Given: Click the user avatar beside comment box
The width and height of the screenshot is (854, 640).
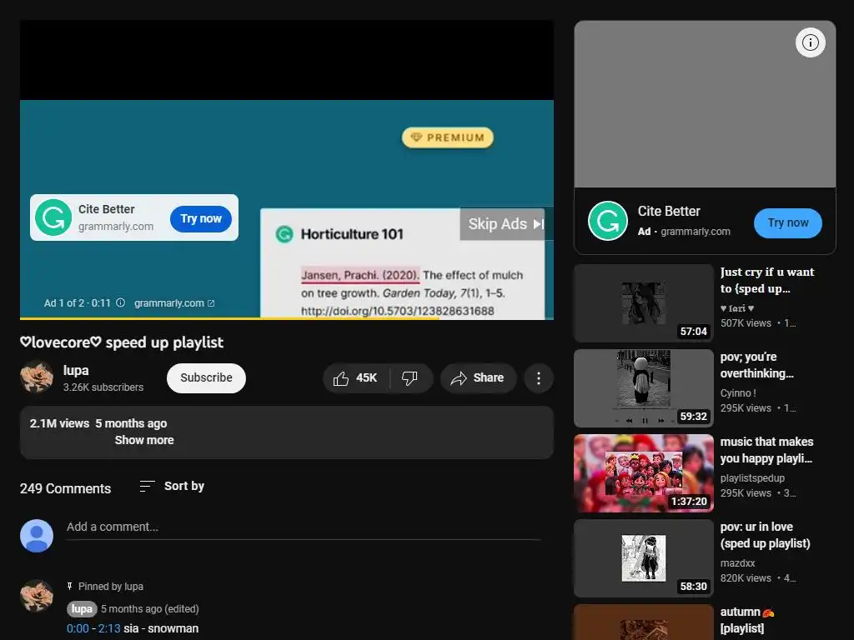Looking at the screenshot, I should 37,536.
